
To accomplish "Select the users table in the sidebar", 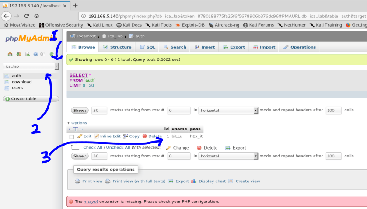I will (17, 88).
